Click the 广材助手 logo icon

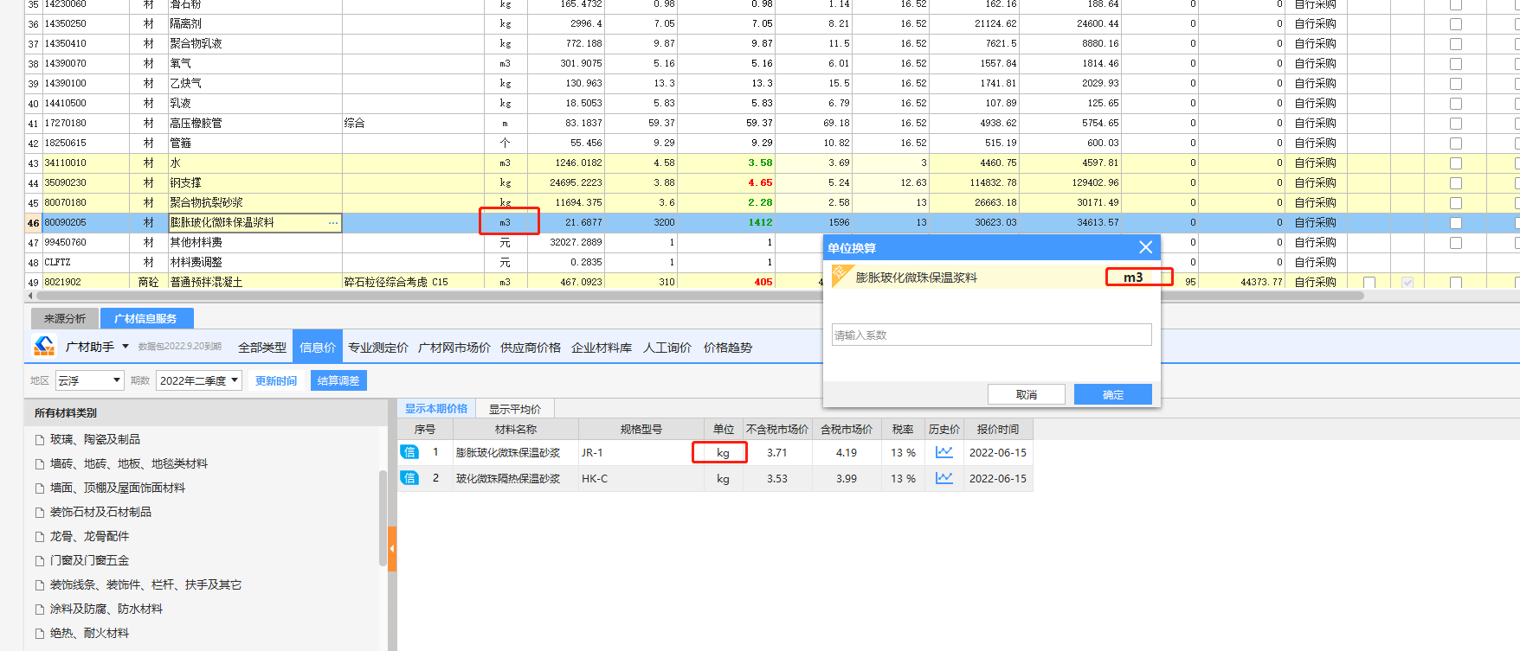click(x=44, y=346)
